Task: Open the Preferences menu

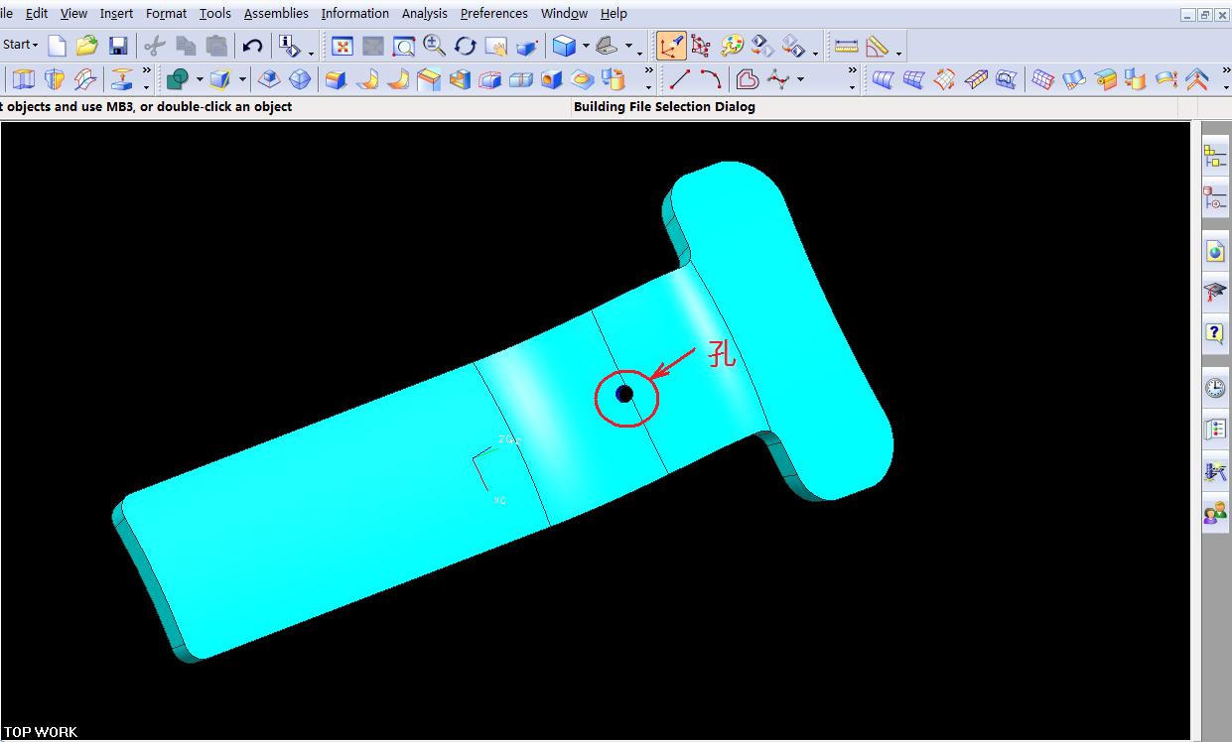Action: 493,13
